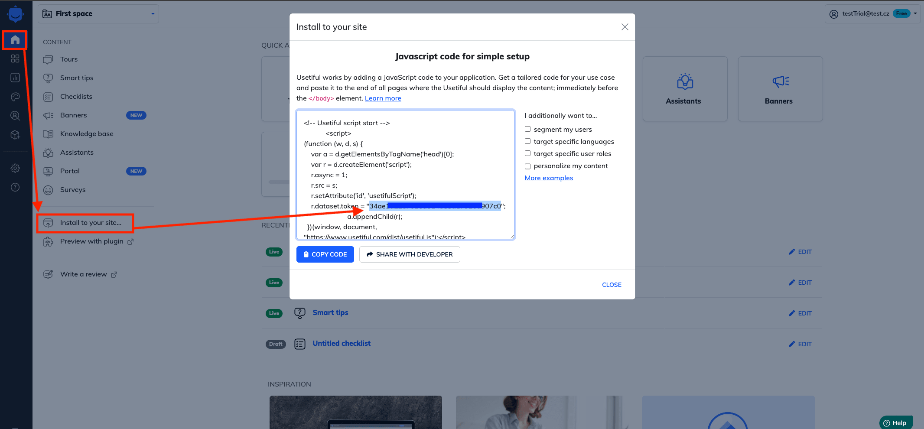The width and height of the screenshot is (924, 429).
Task: Open the analytics bar-chart icon in sidebar
Action: point(15,78)
